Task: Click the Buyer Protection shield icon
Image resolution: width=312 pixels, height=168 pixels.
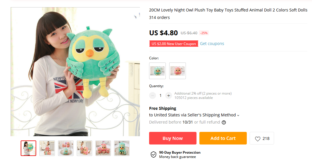Action: pyautogui.click(x=153, y=155)
